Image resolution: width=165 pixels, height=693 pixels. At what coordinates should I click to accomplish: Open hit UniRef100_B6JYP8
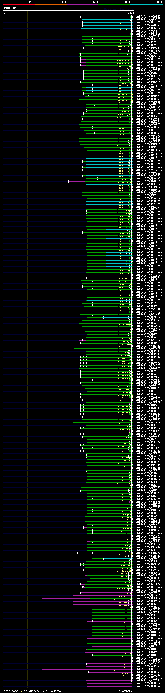tap(148, 314)
